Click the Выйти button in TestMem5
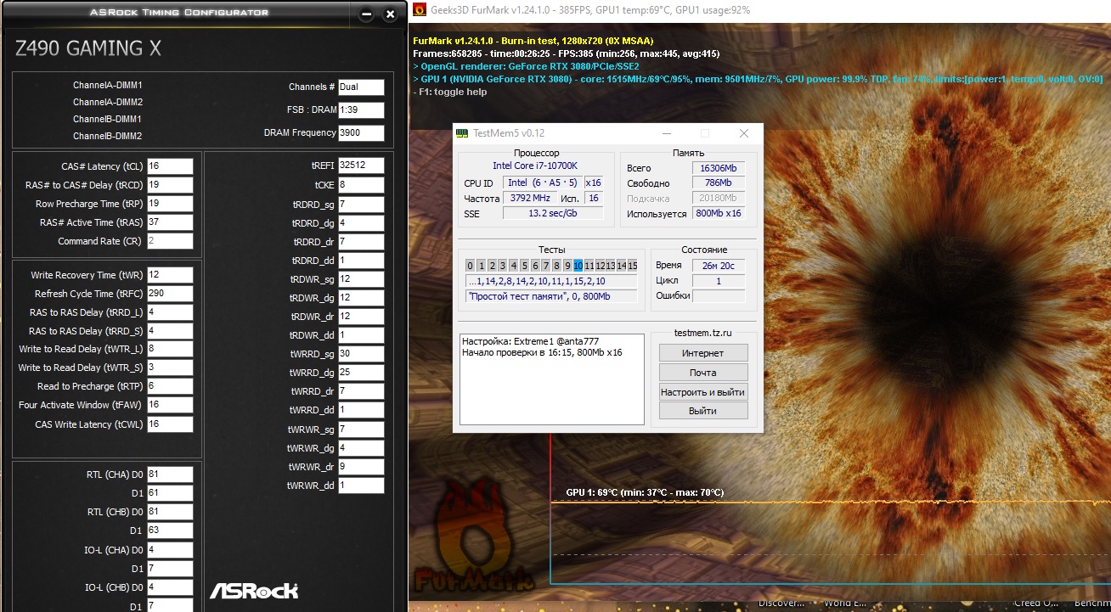 702,411
